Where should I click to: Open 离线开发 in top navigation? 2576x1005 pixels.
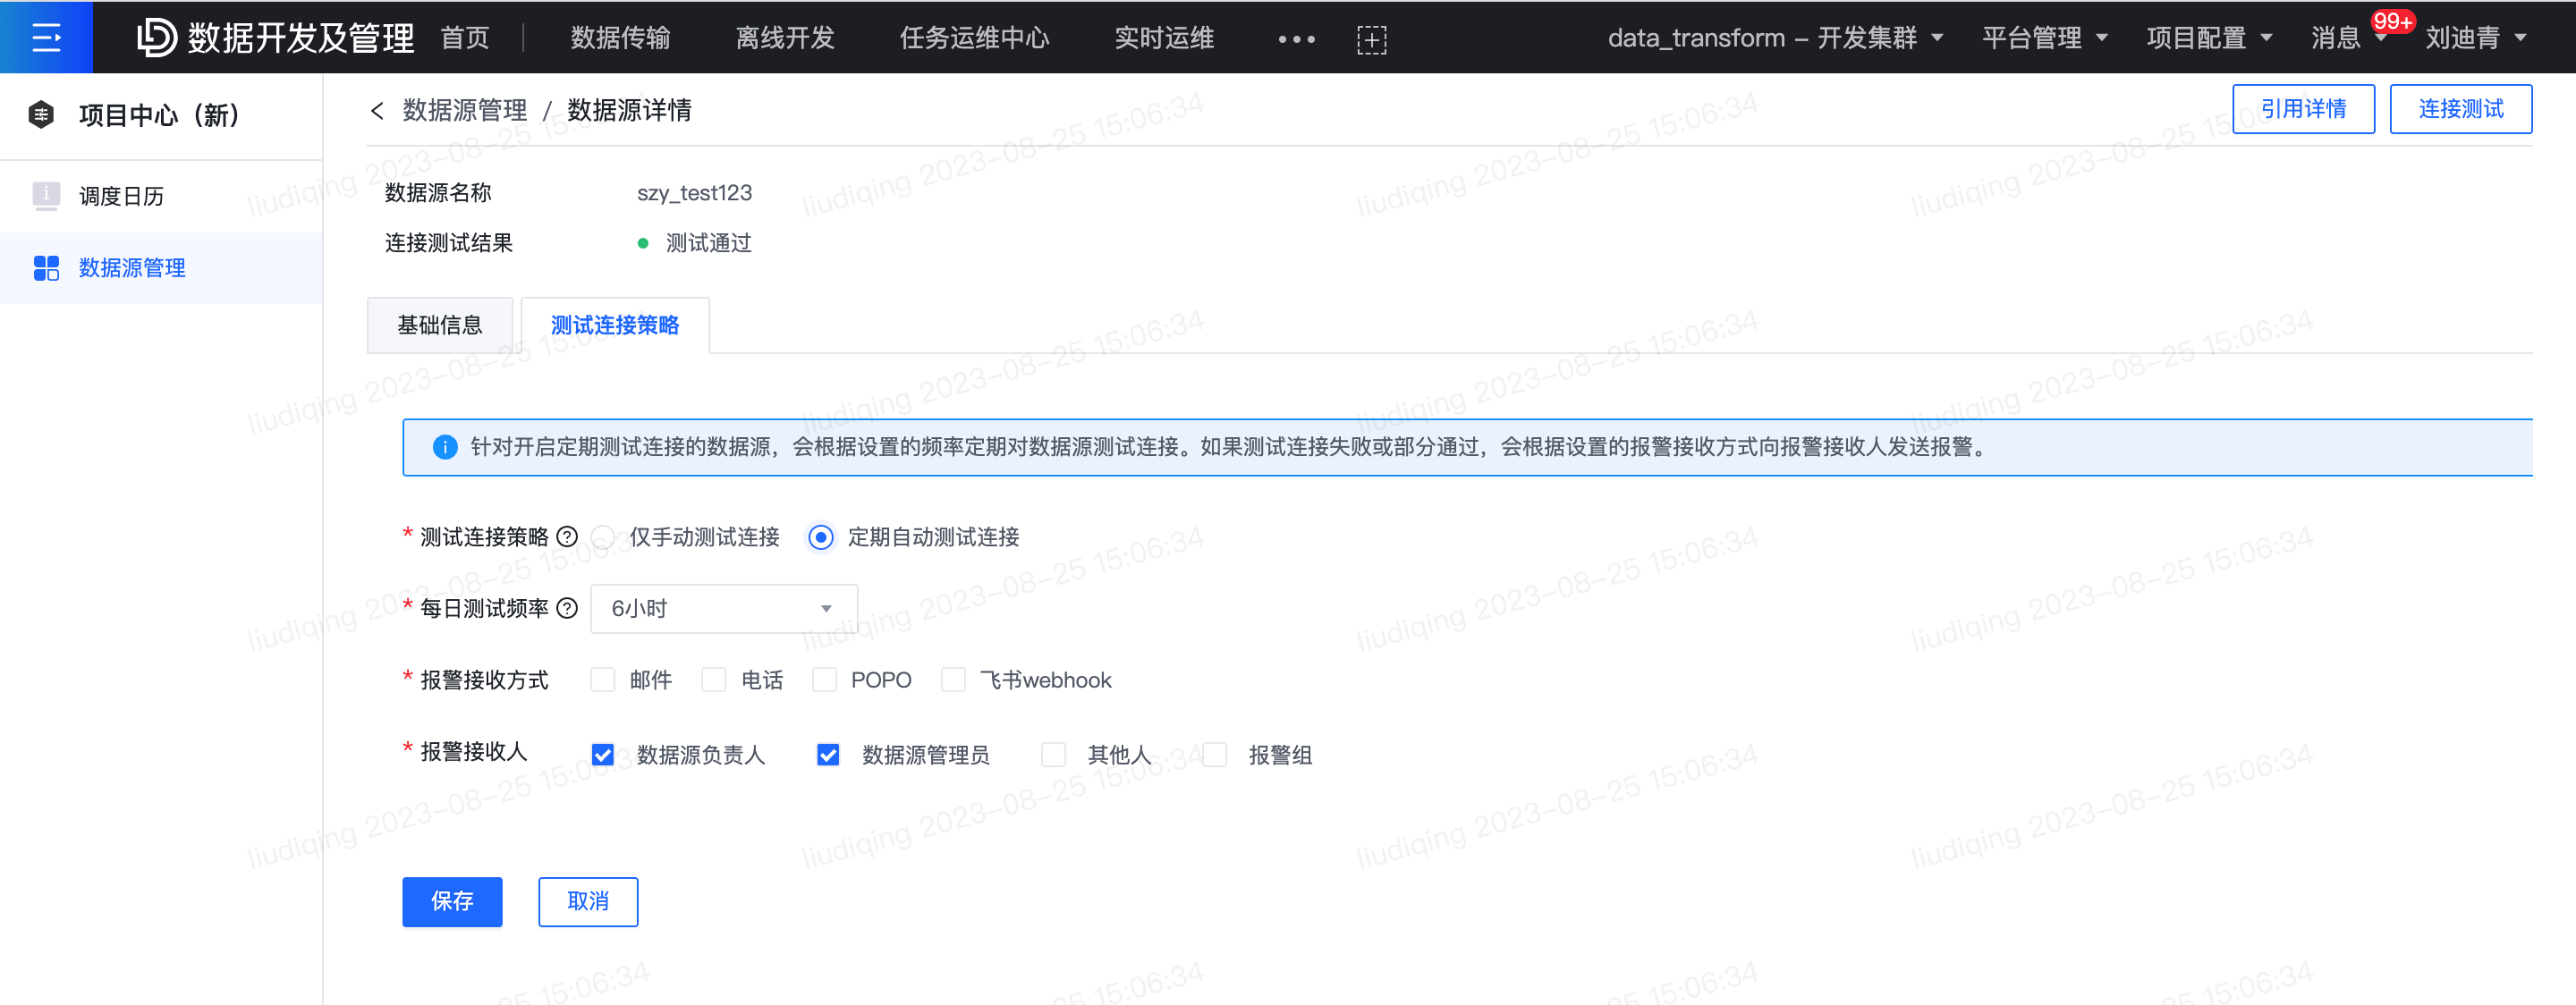pyautogui.click(x=785, y=38)
